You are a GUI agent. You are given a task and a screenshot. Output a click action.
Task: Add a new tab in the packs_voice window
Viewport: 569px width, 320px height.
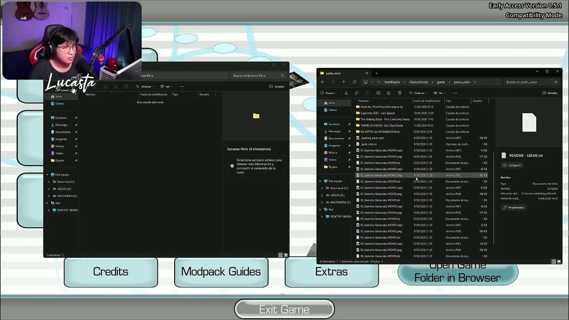coord(377,73)
